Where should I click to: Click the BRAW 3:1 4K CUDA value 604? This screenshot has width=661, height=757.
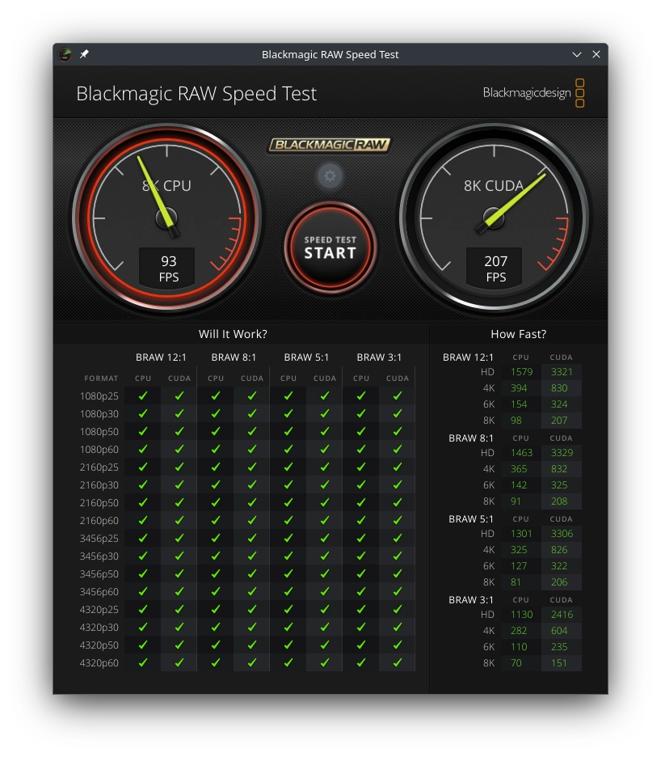point(558,631)
